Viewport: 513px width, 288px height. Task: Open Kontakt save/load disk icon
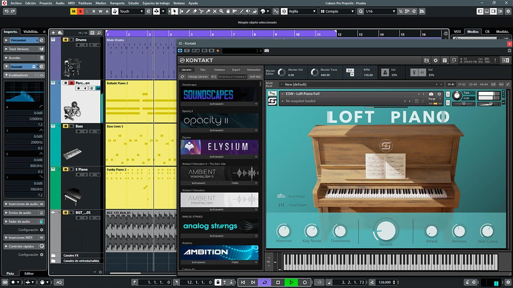click(426, 61)
